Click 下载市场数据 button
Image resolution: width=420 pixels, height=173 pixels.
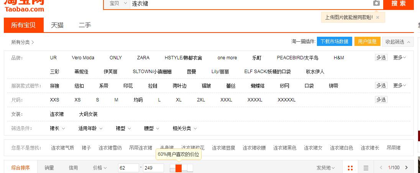point(335,41)
